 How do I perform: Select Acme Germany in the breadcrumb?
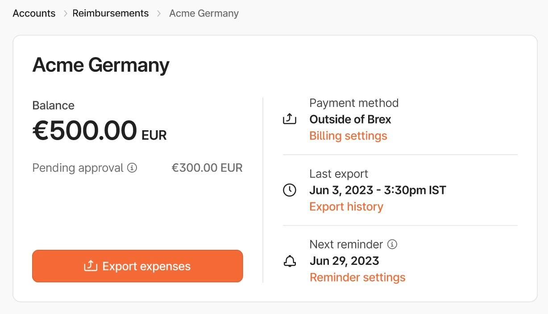[203, 13]
